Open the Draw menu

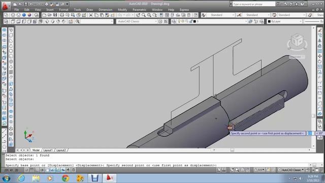click(89, 10)
